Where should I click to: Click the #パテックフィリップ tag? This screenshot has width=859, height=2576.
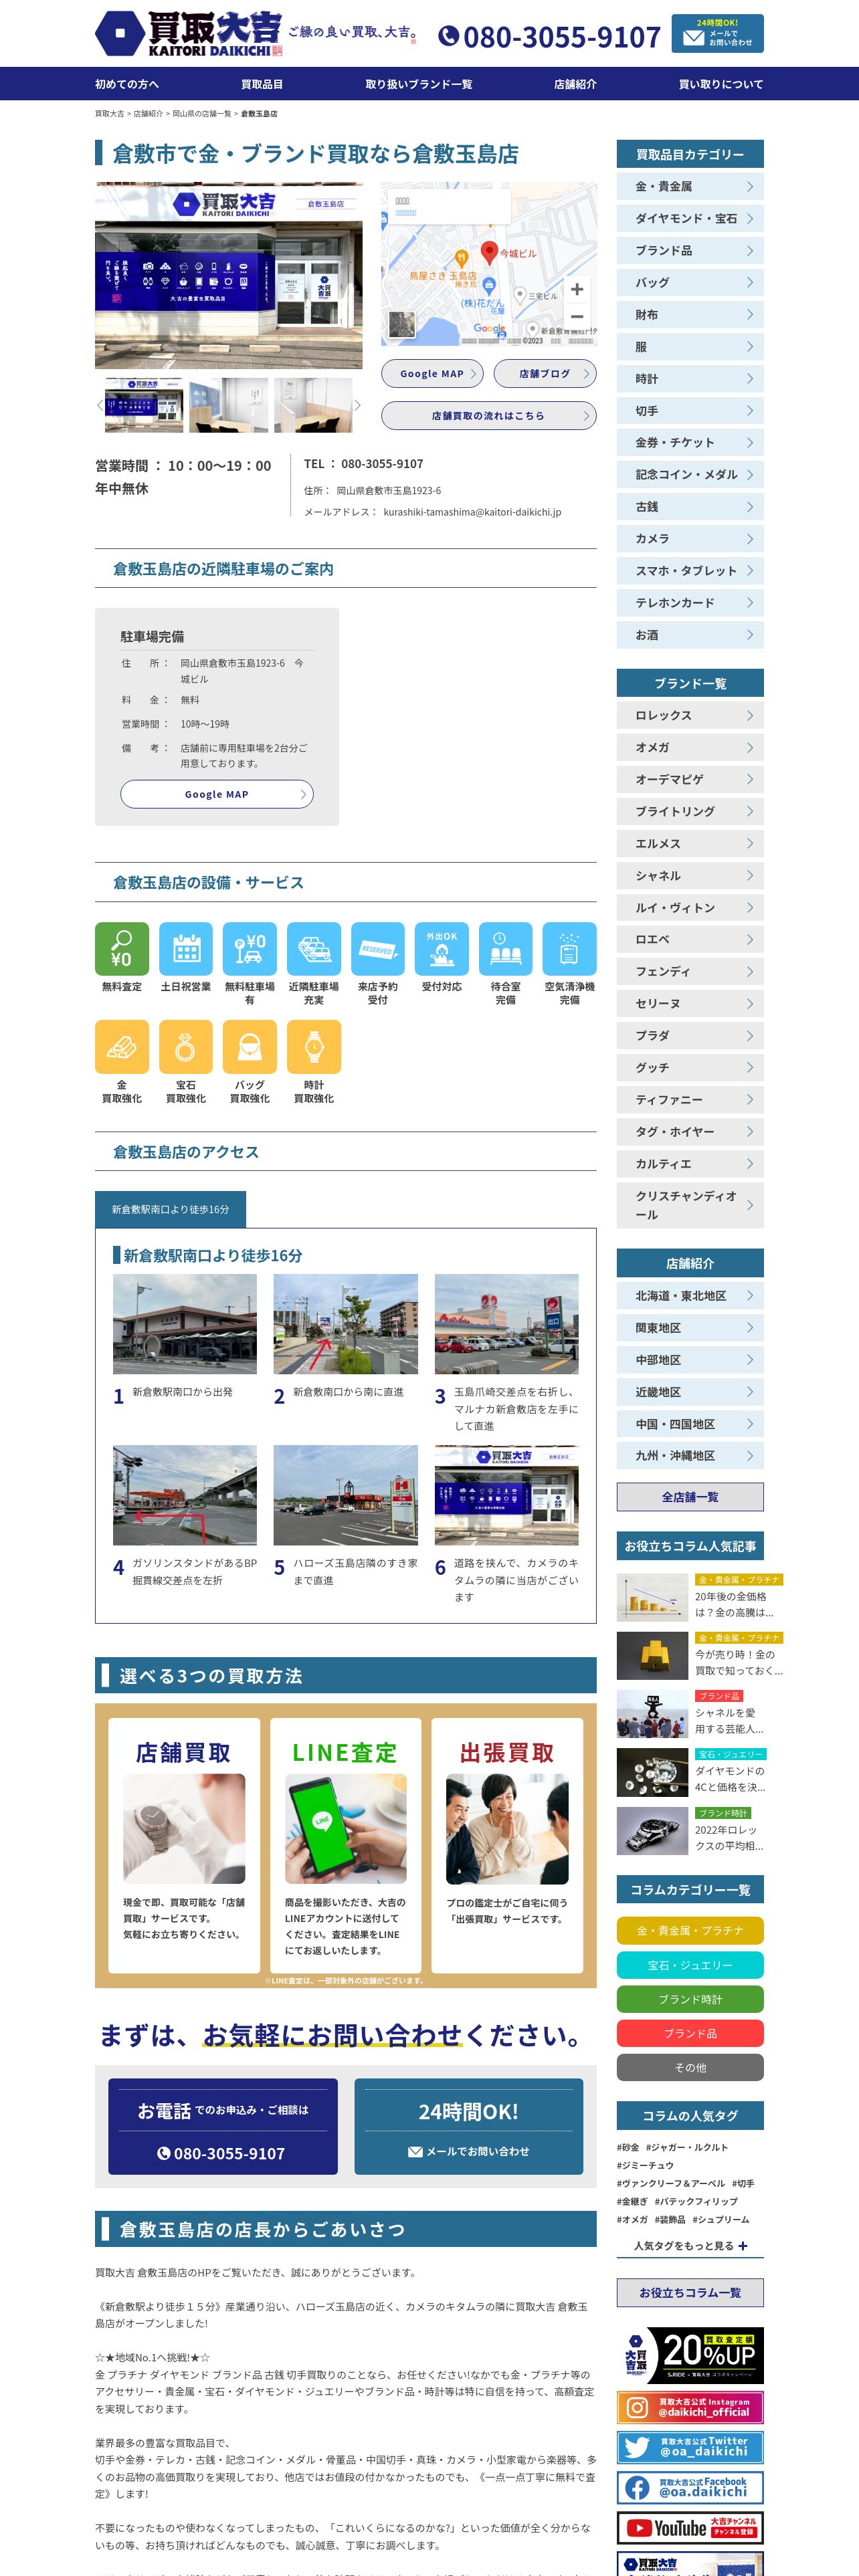[x=696, y=2201]
